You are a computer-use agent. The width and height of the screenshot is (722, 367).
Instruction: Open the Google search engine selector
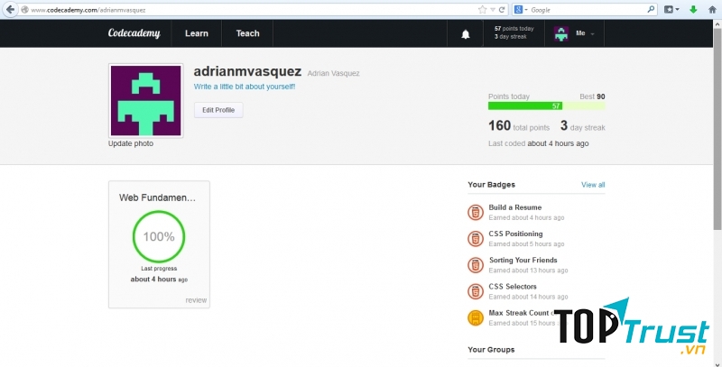coord(521,10)
